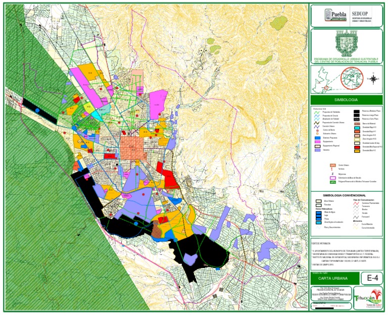Click the Industria legend label
388x317 pixels.
pos(326,150)
